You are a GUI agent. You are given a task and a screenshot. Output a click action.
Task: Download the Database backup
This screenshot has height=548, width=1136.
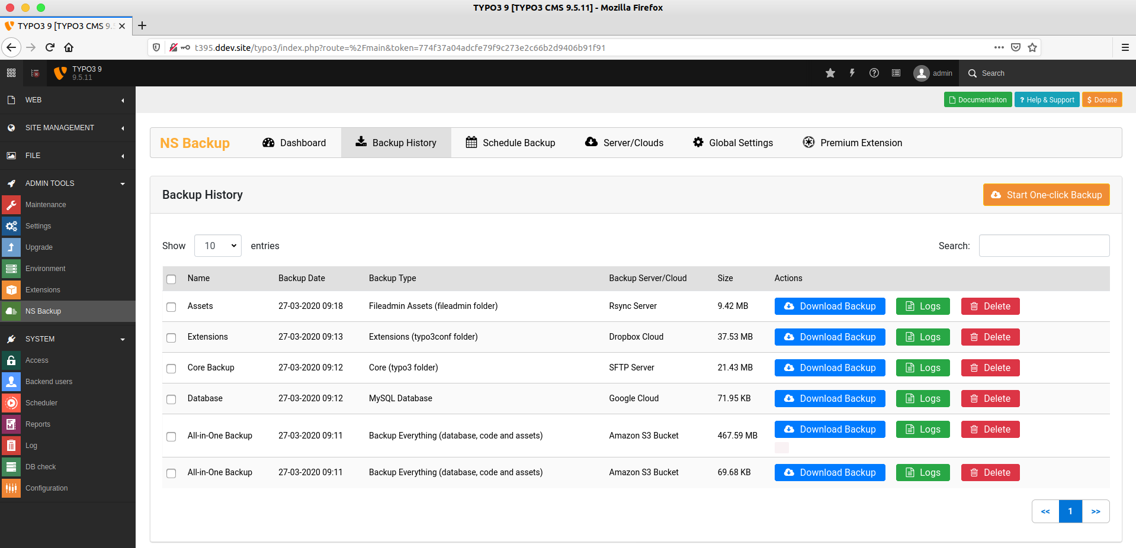(x=830, y=398)
